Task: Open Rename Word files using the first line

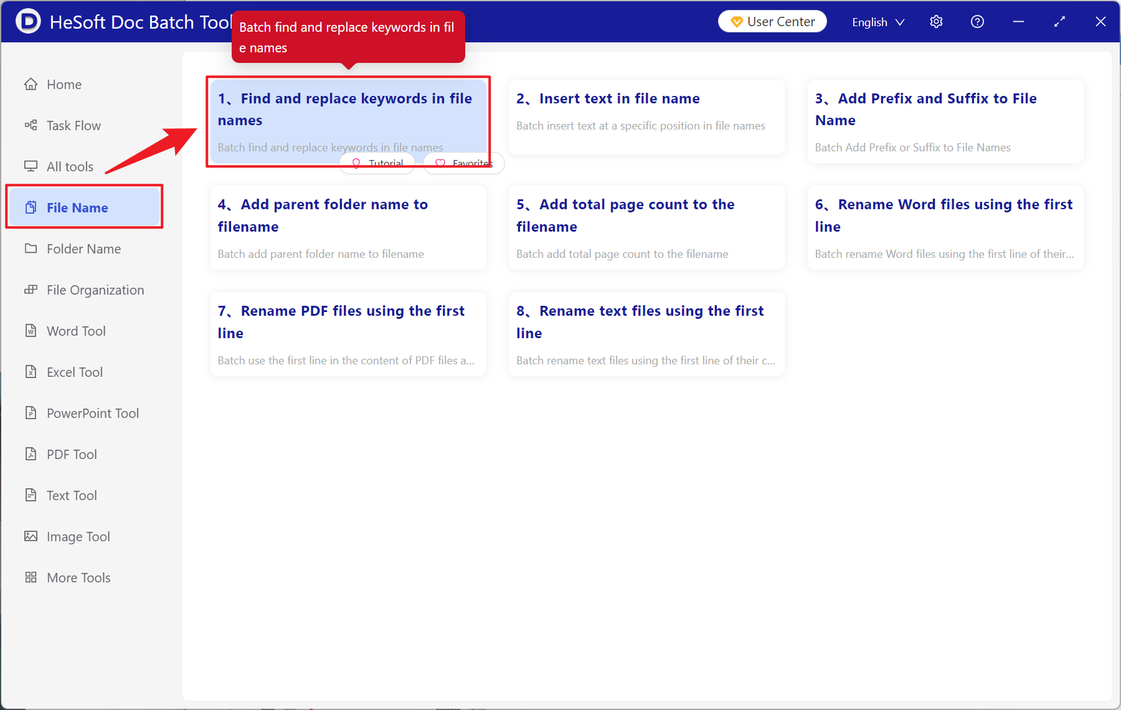Action: 945,227
